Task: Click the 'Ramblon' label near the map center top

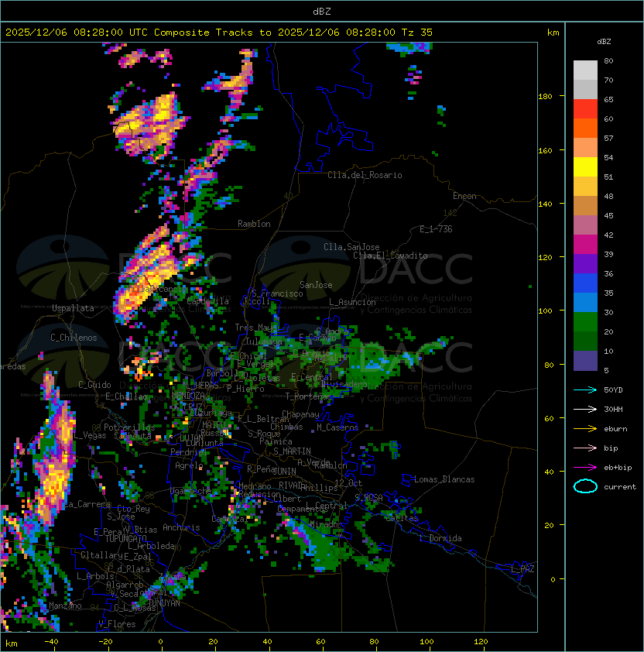Action: [254, 224]
